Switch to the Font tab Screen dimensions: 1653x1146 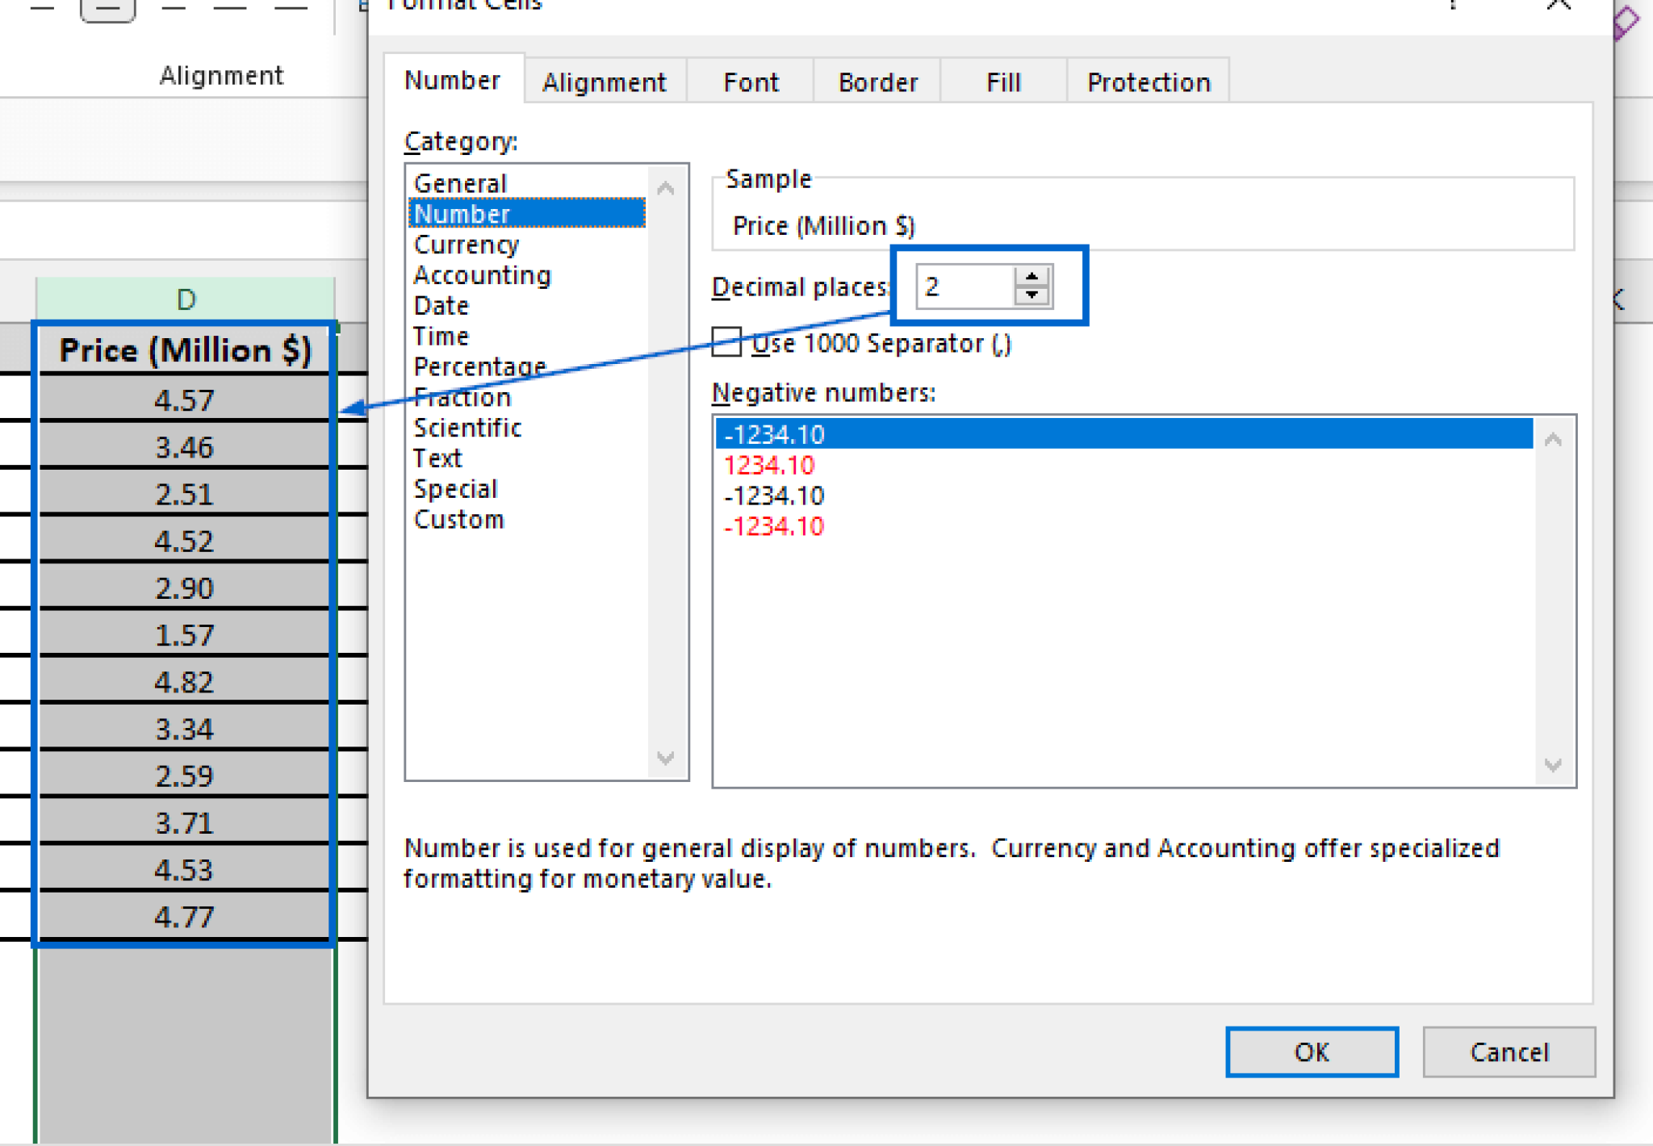pyautogui.click(x=750, y=81)
